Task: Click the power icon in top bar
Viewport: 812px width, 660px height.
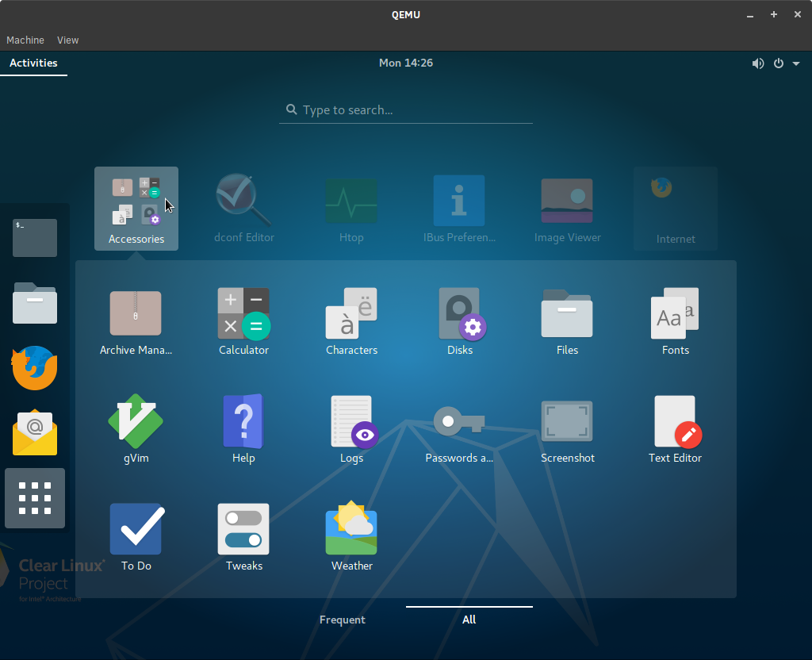Action: [779, 63]
